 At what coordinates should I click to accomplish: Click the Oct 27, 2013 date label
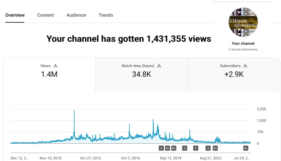click(91, 158)
